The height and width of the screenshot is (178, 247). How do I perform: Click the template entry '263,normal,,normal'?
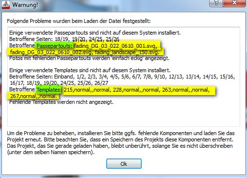tap(186, 90)
